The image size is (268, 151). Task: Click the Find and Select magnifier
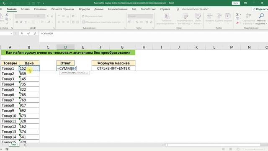pos(261,16)
